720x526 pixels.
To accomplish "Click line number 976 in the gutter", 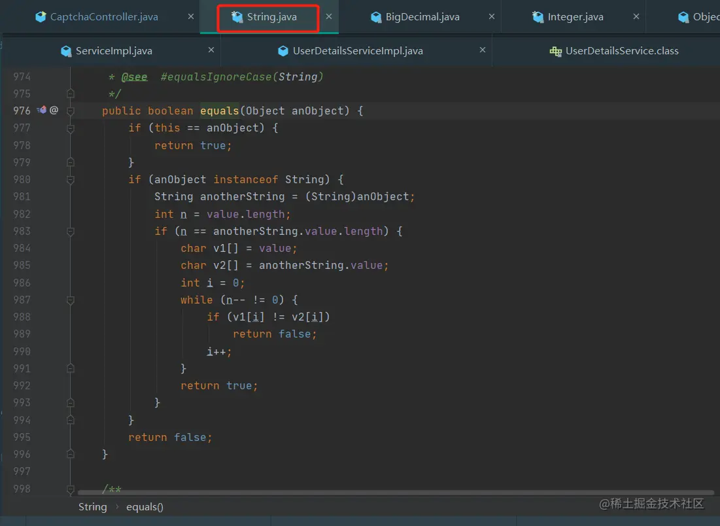I will click(x=22, y=111).
